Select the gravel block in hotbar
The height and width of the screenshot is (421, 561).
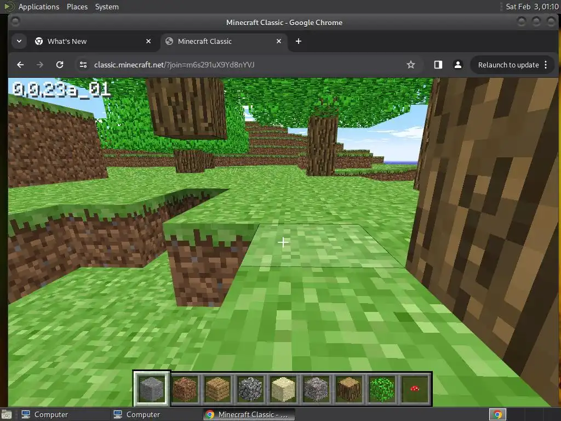(x=316, y=389)
